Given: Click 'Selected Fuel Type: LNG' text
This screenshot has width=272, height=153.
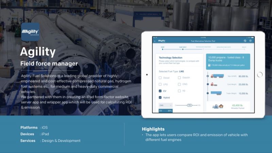Looking at the screenshot, I should pyautogui.click(x=171, y=71).
